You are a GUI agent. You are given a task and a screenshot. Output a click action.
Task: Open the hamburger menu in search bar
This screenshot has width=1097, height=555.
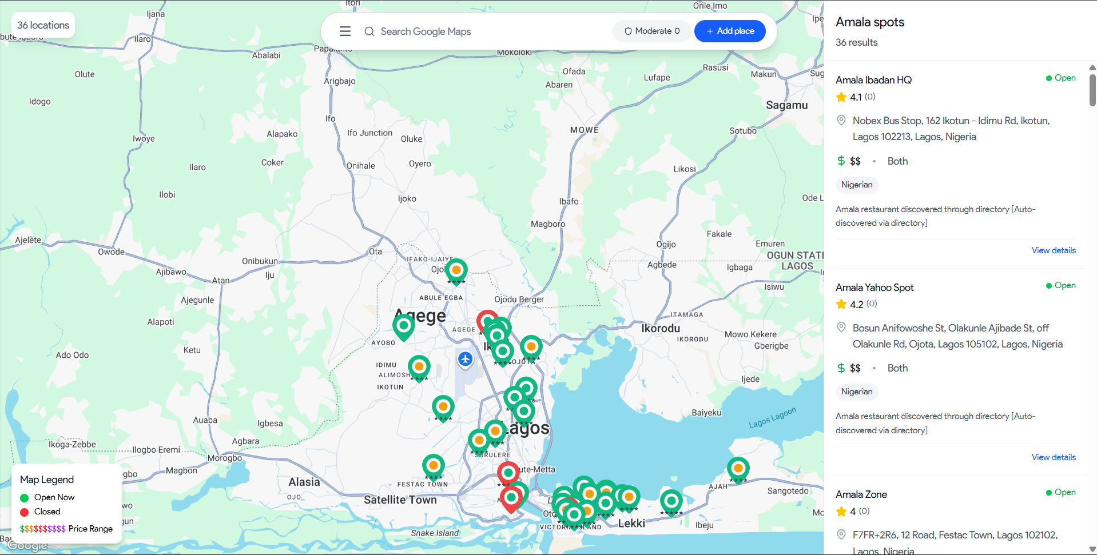[345, 31]
